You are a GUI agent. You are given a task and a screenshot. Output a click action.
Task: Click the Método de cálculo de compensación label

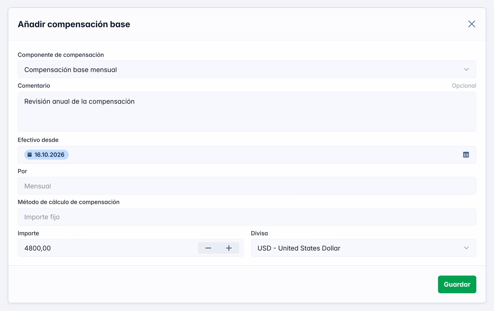click(68, 202)
